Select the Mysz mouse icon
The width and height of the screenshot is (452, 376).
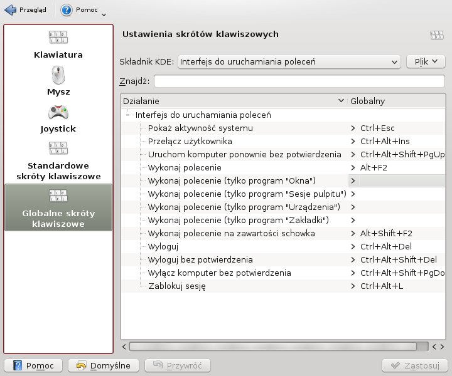[x=58, y=75]
